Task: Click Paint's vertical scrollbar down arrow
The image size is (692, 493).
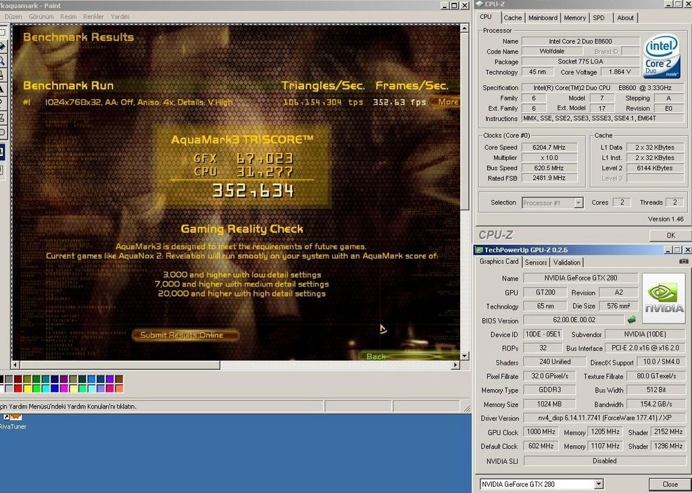Action: pos(464,355)
